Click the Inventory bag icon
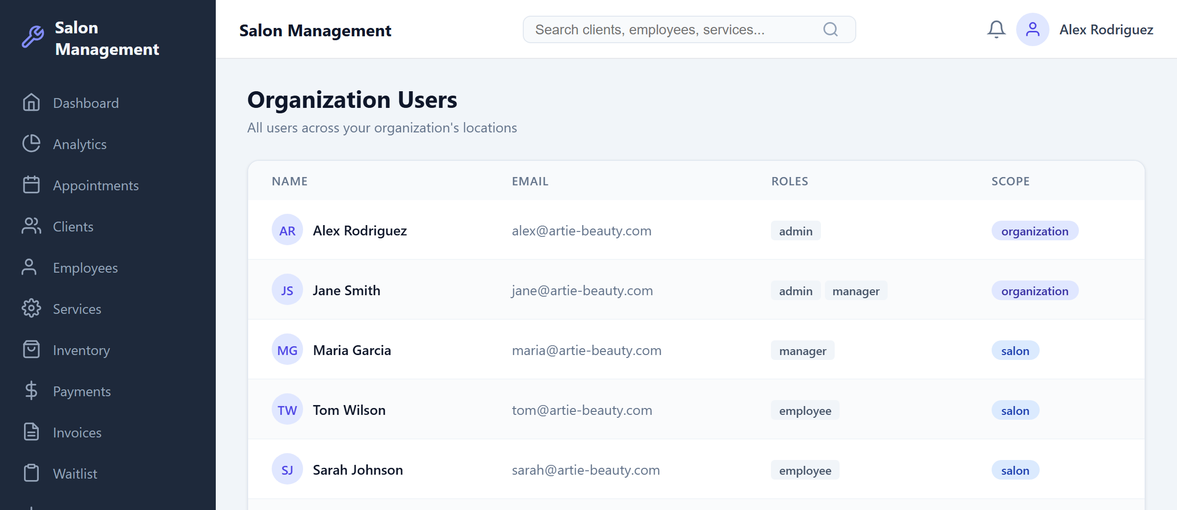Viewport: 1177px width, 510px height. point(31,350)
